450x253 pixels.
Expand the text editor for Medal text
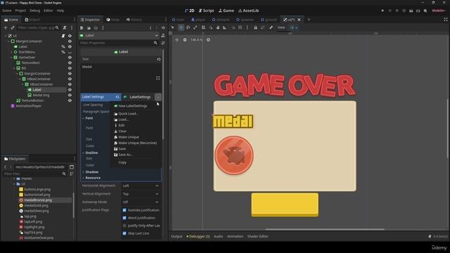tap(157, 78)
